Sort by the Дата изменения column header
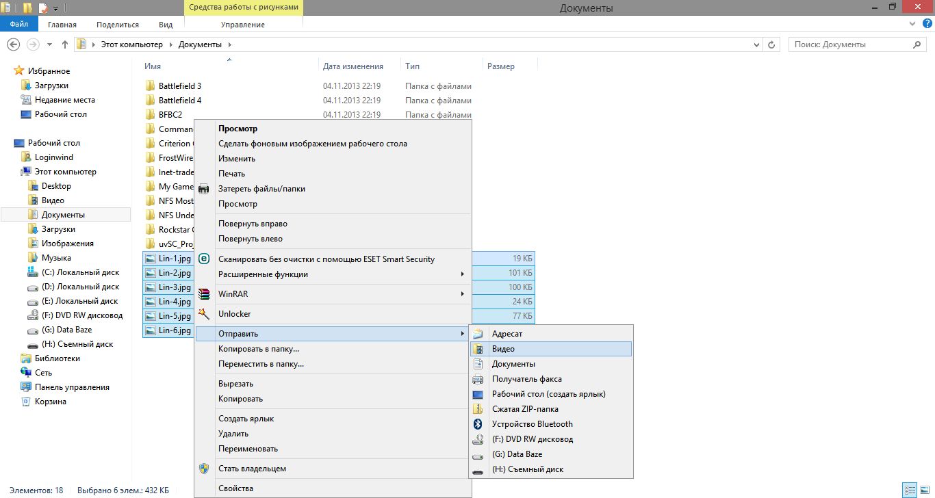The width and height of the screenshot is (935, 498). tap(353, 66)
